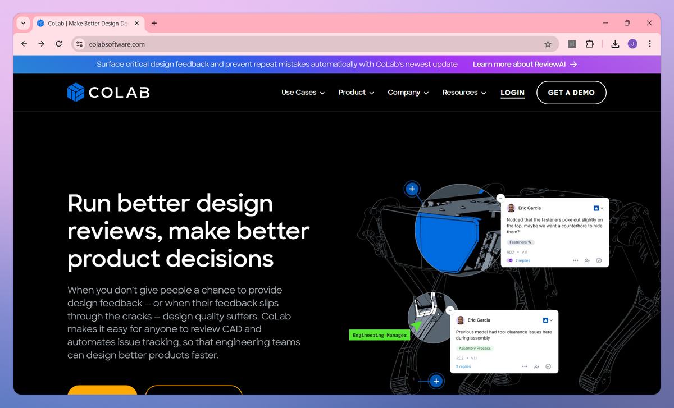The height and width of the screenshot is (408, 674).
Task: Open the 2 replies thread
Action: pos(522,260)
